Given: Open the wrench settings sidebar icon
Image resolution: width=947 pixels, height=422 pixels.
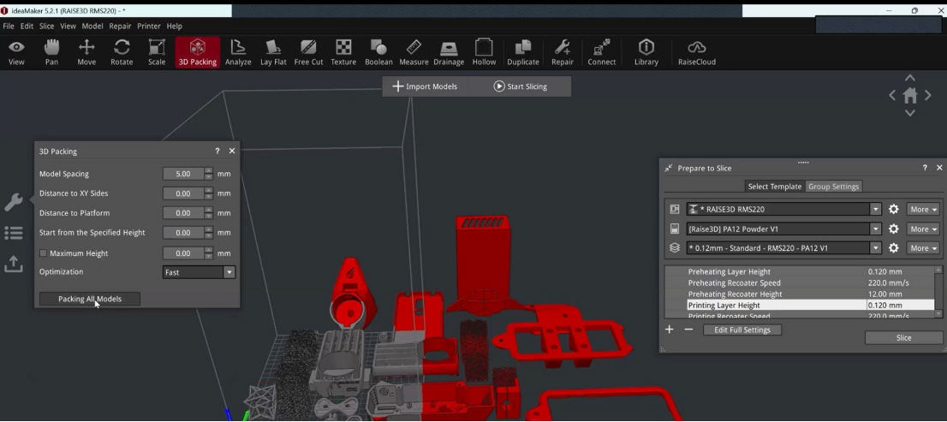Looking at the screenshot, I should point(14,202).
